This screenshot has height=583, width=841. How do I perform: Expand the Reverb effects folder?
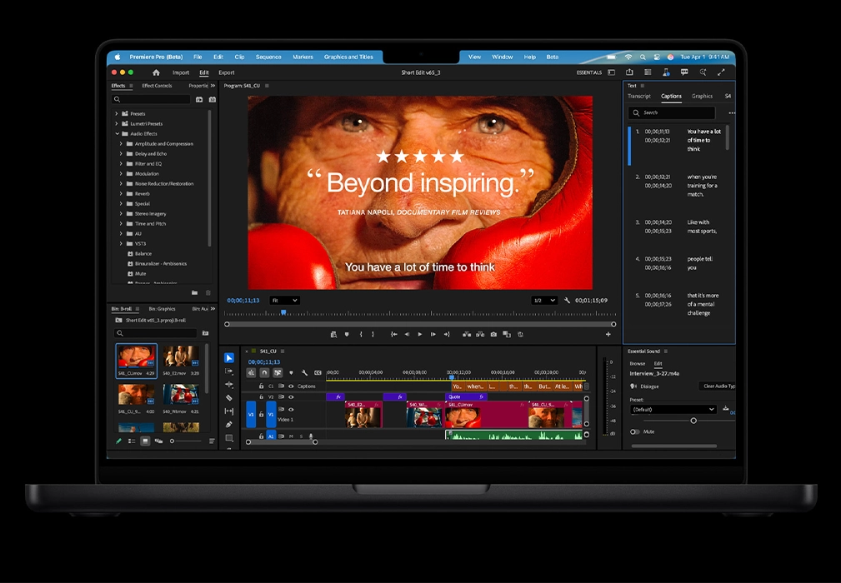121,193
